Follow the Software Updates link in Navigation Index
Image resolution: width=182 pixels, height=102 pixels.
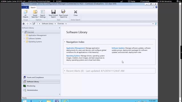click(118, 48)
